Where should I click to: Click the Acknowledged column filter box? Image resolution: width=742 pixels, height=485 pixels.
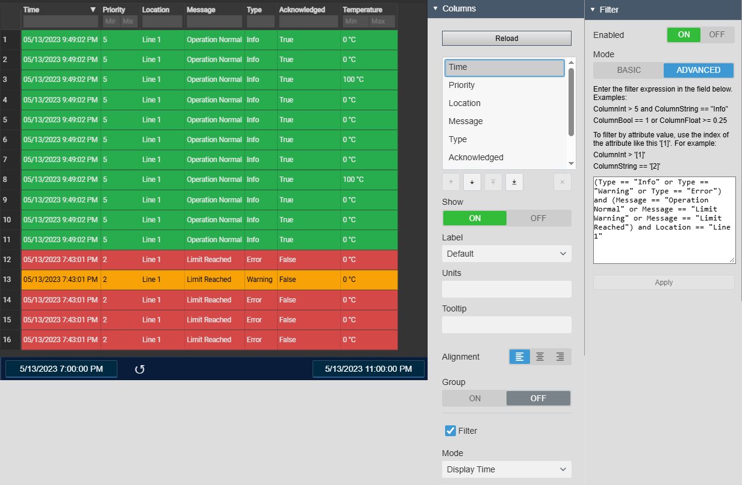pos(308,22)
